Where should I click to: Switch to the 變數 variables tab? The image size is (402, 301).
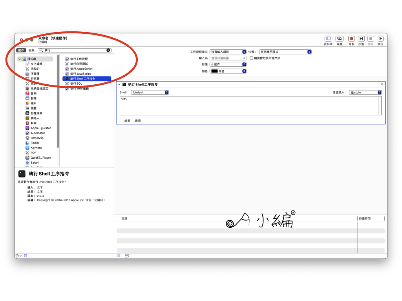point(31,51)
